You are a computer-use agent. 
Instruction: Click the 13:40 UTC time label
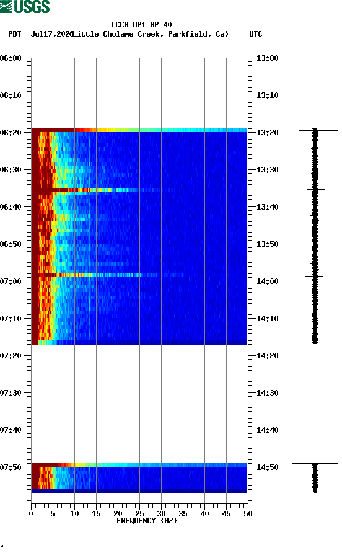(267, 206)
